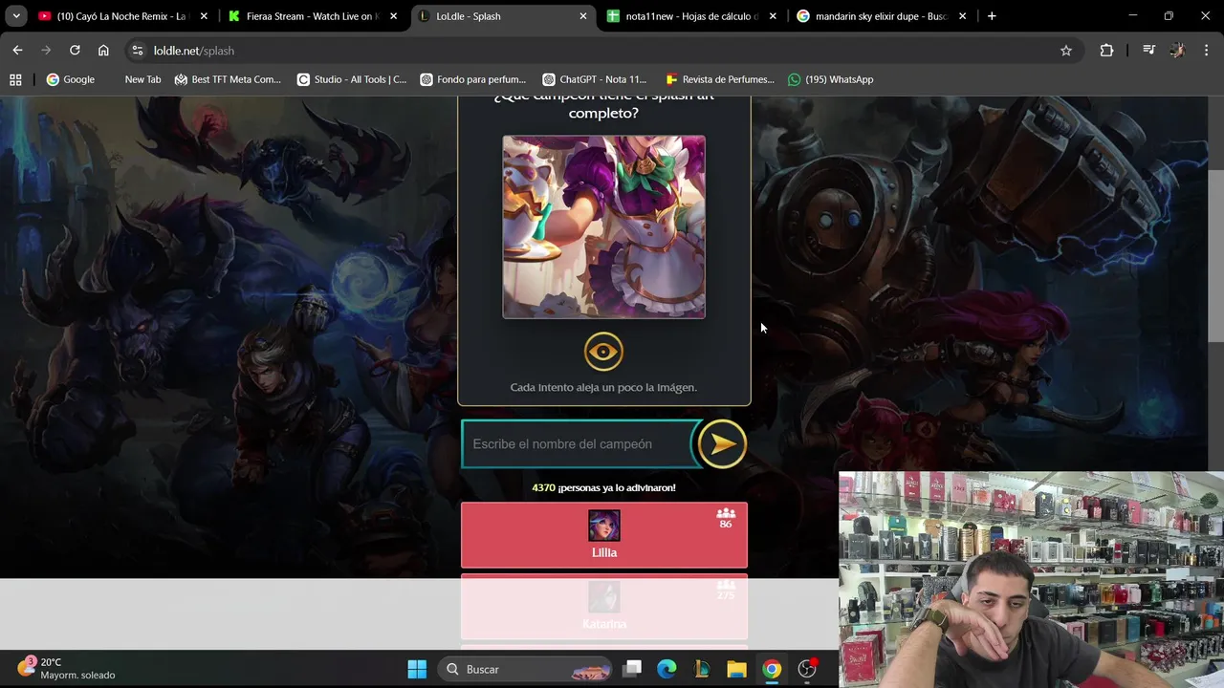Open the weather widget showing 20°C
1224x688 pixels.
tap(67, 668)
